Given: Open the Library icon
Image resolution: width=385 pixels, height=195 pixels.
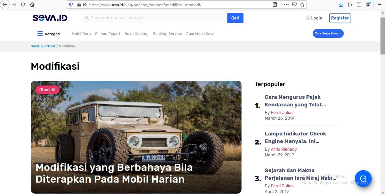Looking at the screenshot, I should pyautogui.click(x=350, y=5).
